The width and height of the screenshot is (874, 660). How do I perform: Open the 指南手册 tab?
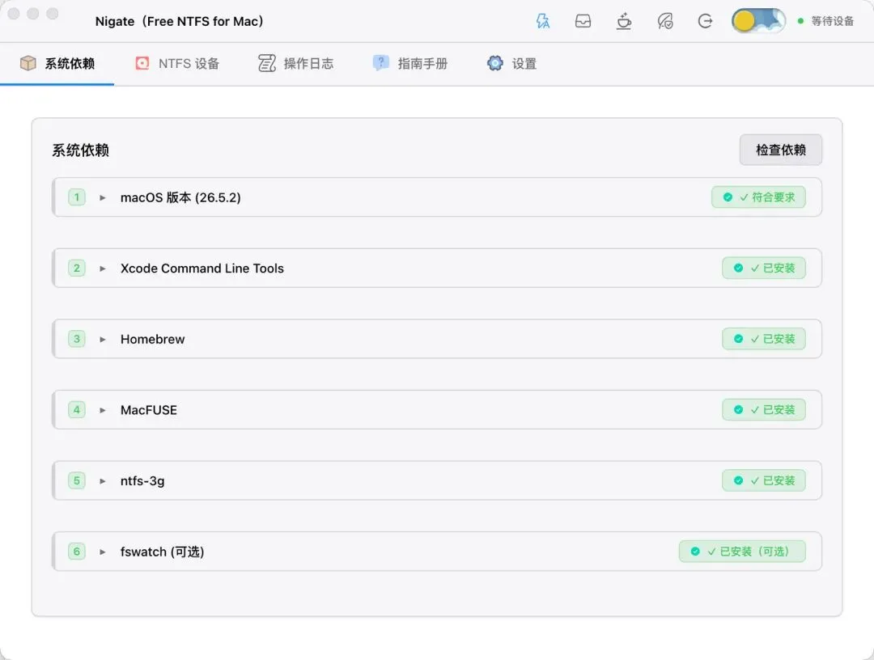pos(409,64)
